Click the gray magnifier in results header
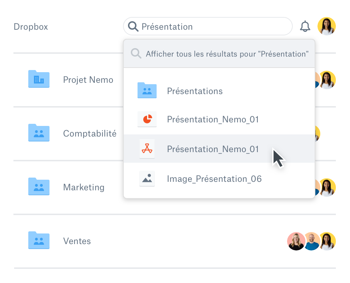The height and width of the screenshot is (283, 350). click(136, 54)
